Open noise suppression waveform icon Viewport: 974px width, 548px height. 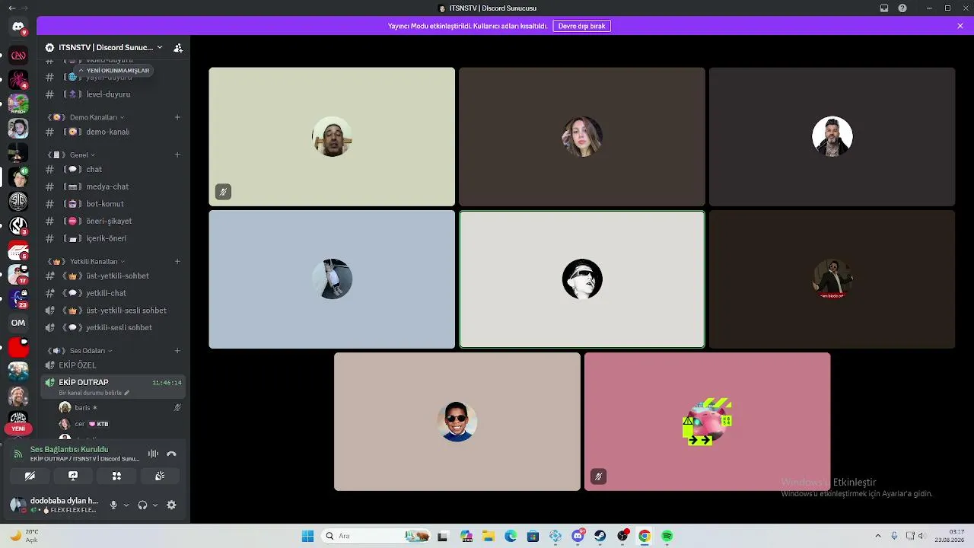coord(153,454)
